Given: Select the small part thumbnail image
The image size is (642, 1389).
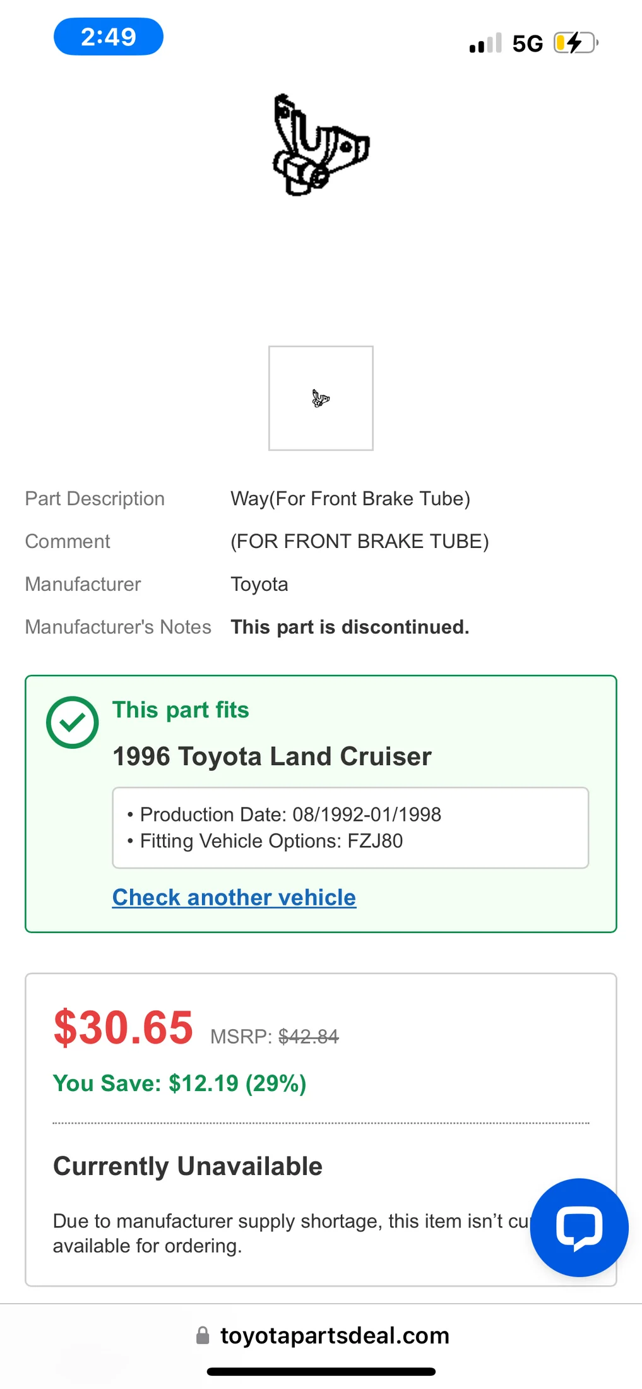Looking at the screenshot, I should point(321,398).
